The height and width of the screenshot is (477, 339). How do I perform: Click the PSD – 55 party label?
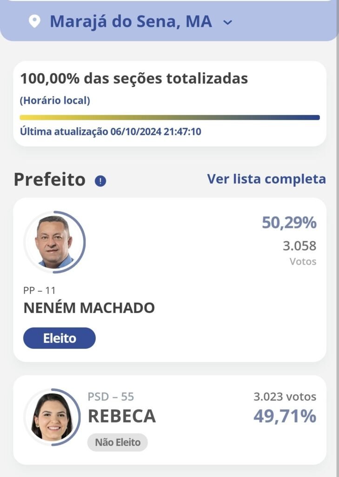111,397
